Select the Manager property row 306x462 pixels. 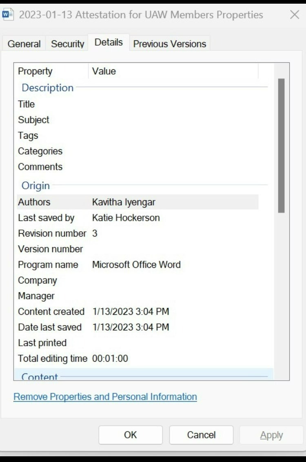click(x=137, y=296)
